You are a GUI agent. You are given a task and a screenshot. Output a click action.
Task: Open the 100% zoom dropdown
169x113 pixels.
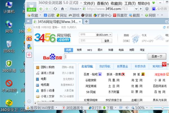(147, 108)
